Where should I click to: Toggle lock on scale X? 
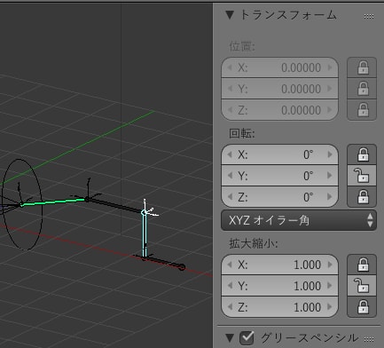(362, 265)
